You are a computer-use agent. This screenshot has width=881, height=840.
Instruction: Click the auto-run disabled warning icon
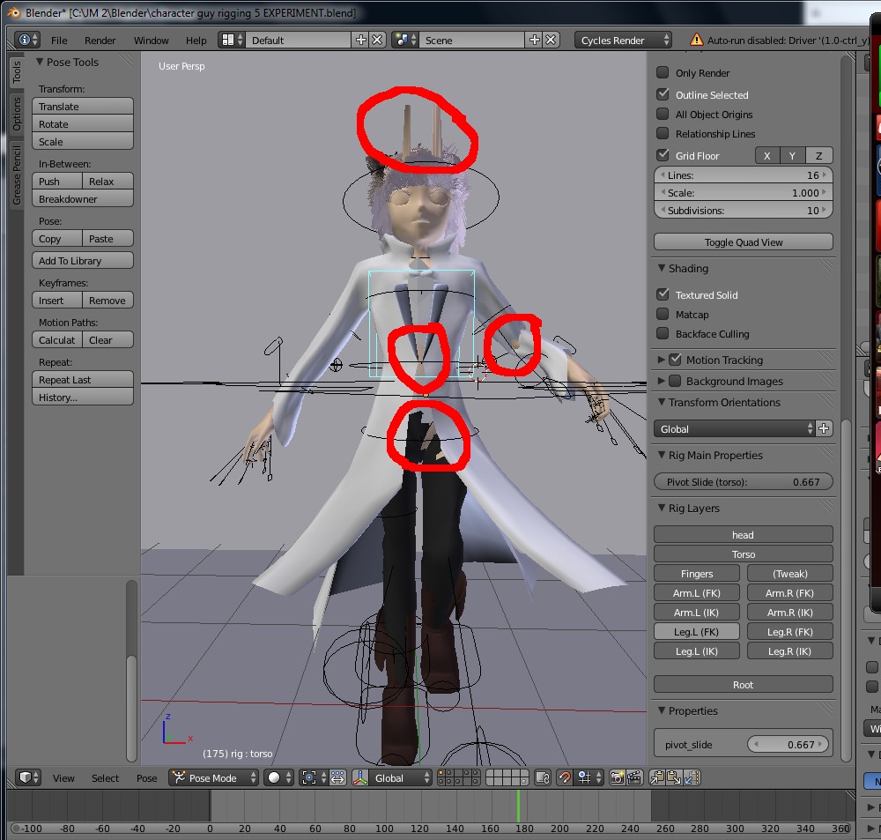click(x=696, y=40)
